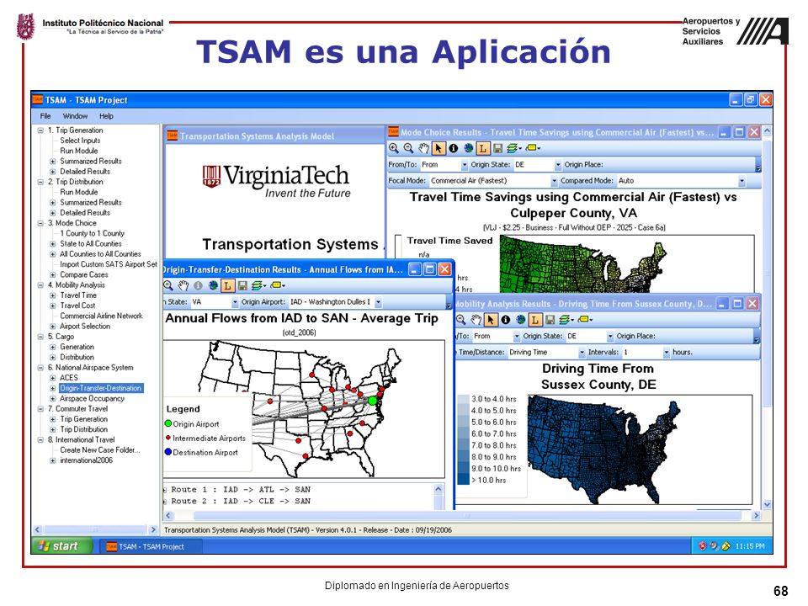Screen dimensions: 808x606
Task: Click zoom magnifier in Mobility Analysis Results toolbar
Action: click(x=460, y=320)
